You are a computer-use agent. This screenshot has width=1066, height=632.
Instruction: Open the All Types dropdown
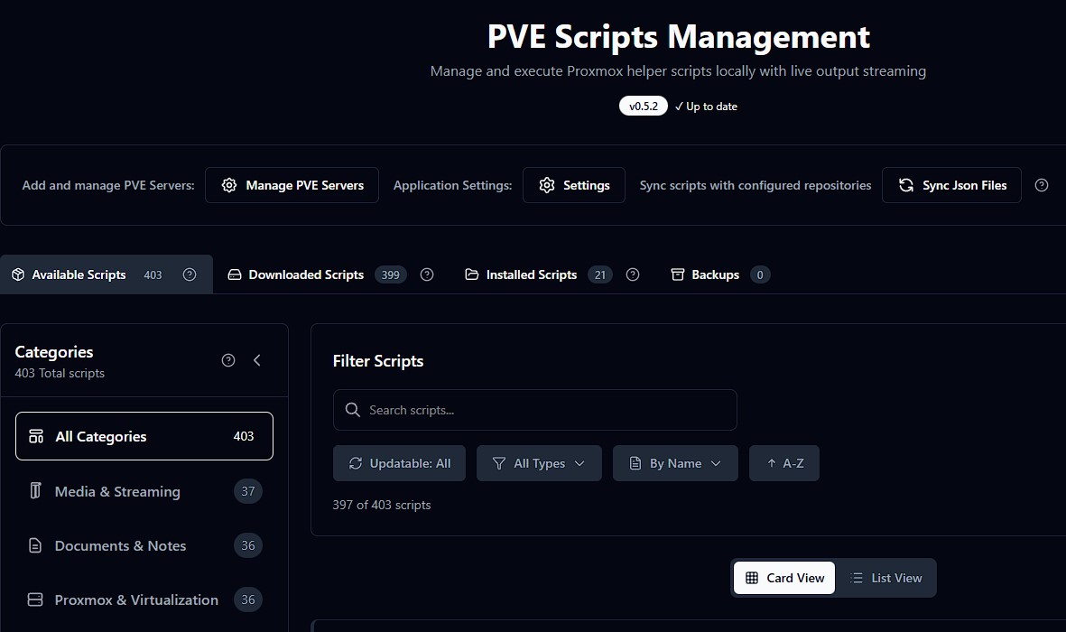tap(539, 463)
